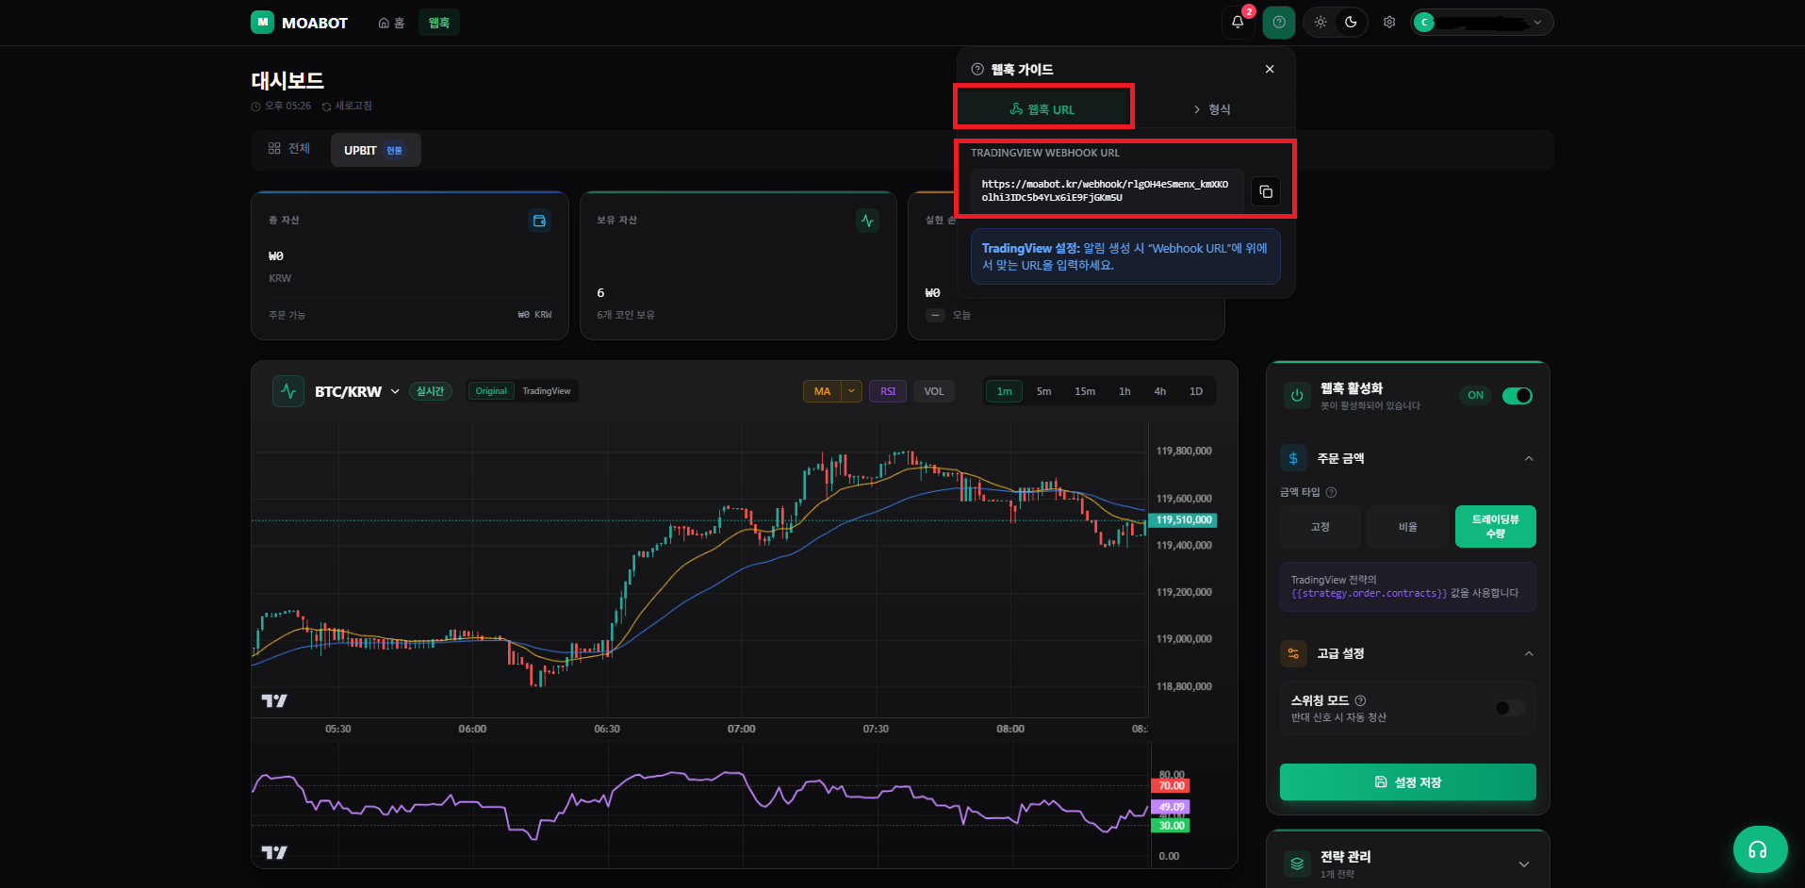Image resolution: width=1805 pixels, height=888 pixels.
Task: Select 고정 amount type
Action: click(1321, 527)
